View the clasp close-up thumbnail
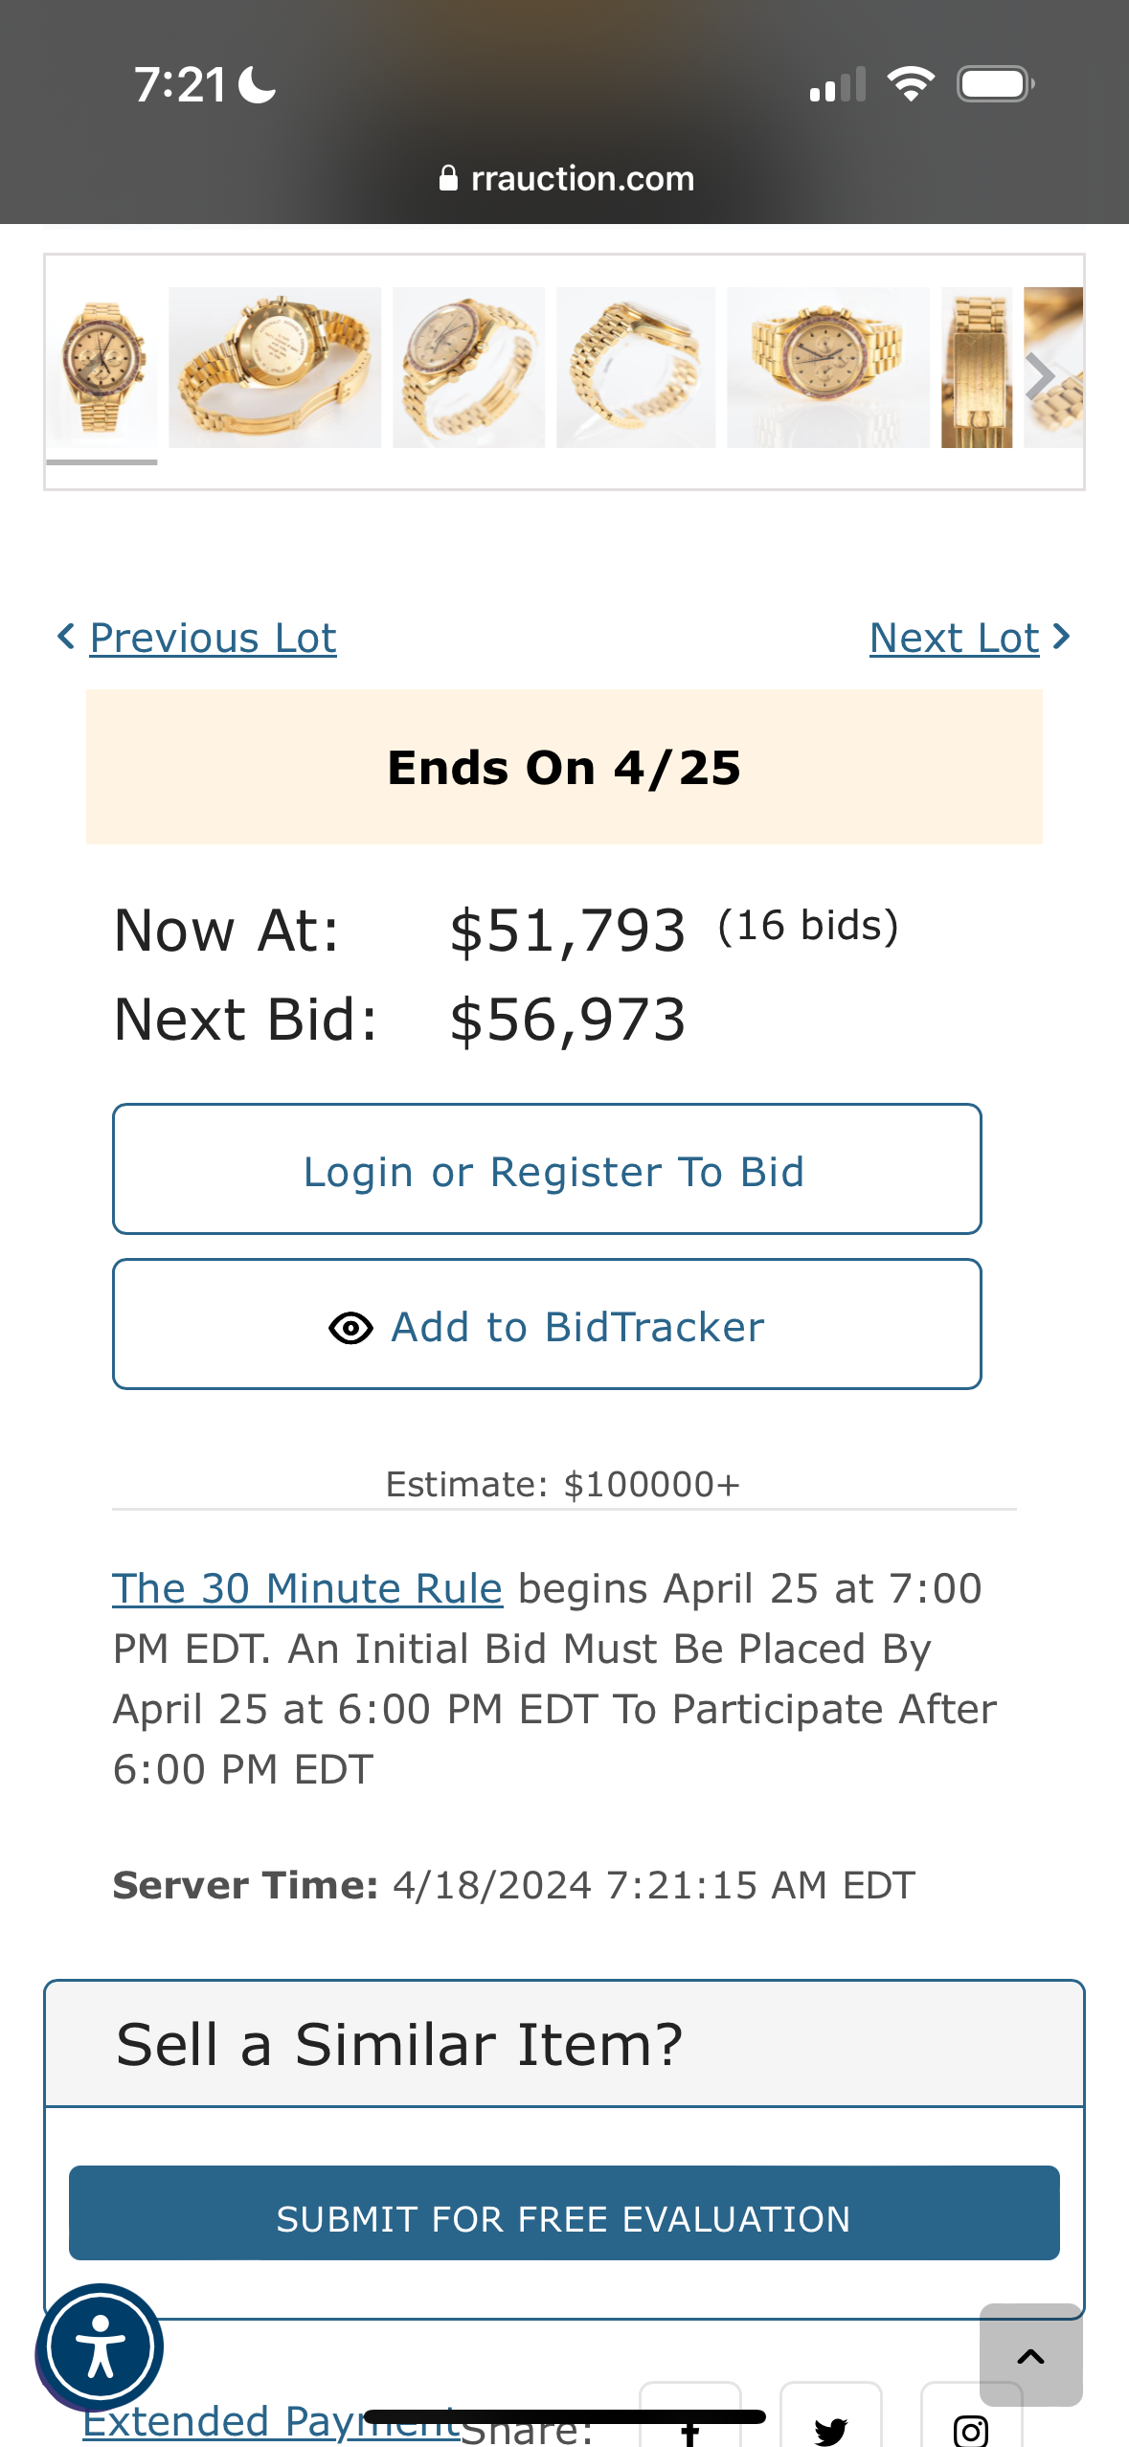The width and height of the screenshot is (1129, 2447). 977,368
